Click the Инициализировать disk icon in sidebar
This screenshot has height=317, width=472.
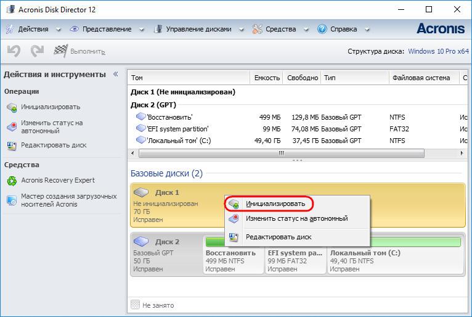(12, 107)
